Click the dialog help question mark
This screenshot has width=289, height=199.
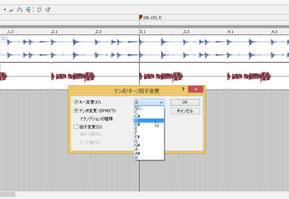183,90
